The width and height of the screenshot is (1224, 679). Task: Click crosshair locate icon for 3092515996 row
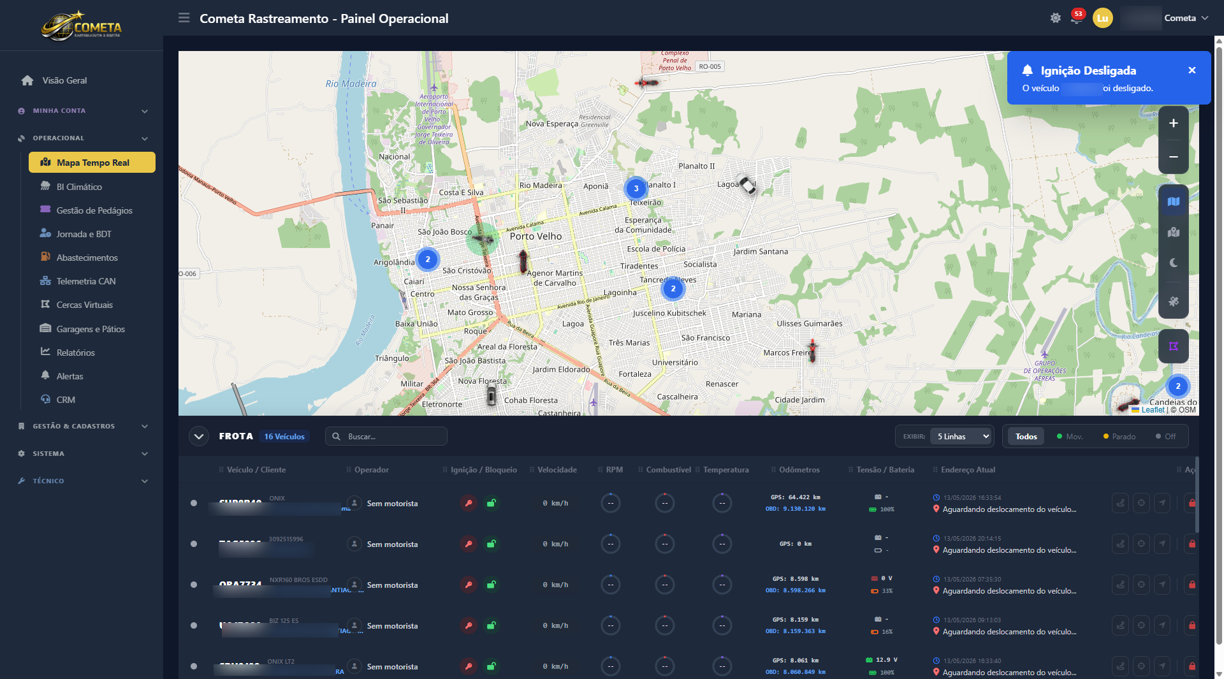point(1141,544)
